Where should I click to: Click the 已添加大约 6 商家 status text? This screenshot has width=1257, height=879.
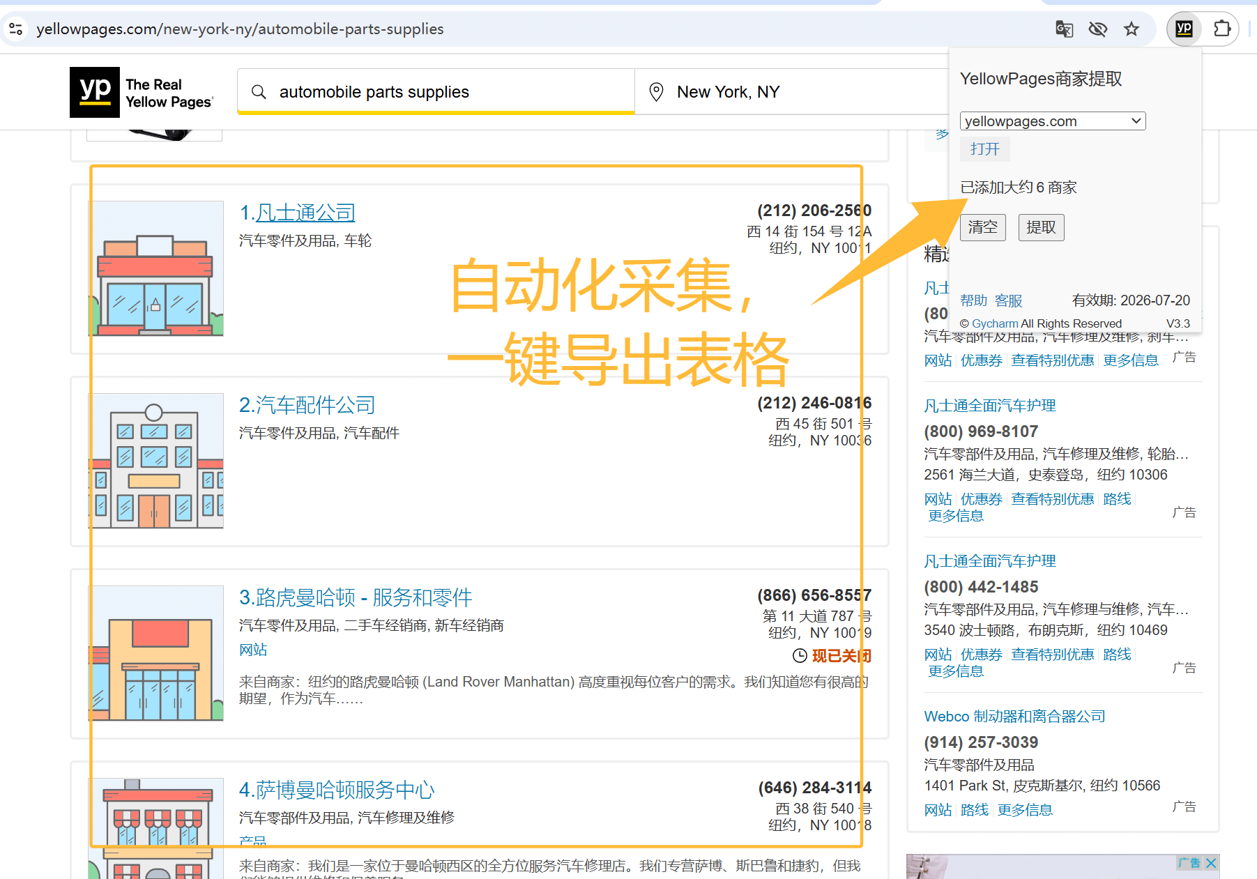coord(1019,188)
